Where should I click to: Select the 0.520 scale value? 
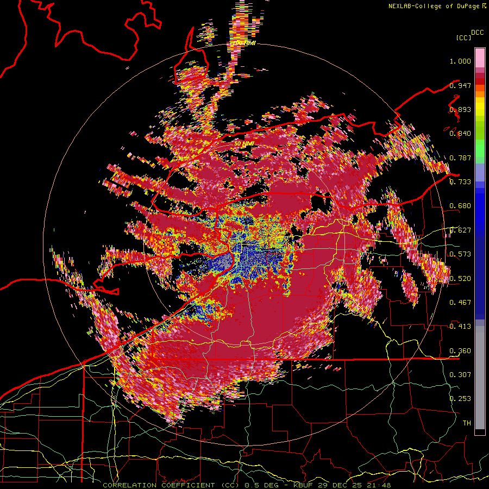click(x=460, y=279)
